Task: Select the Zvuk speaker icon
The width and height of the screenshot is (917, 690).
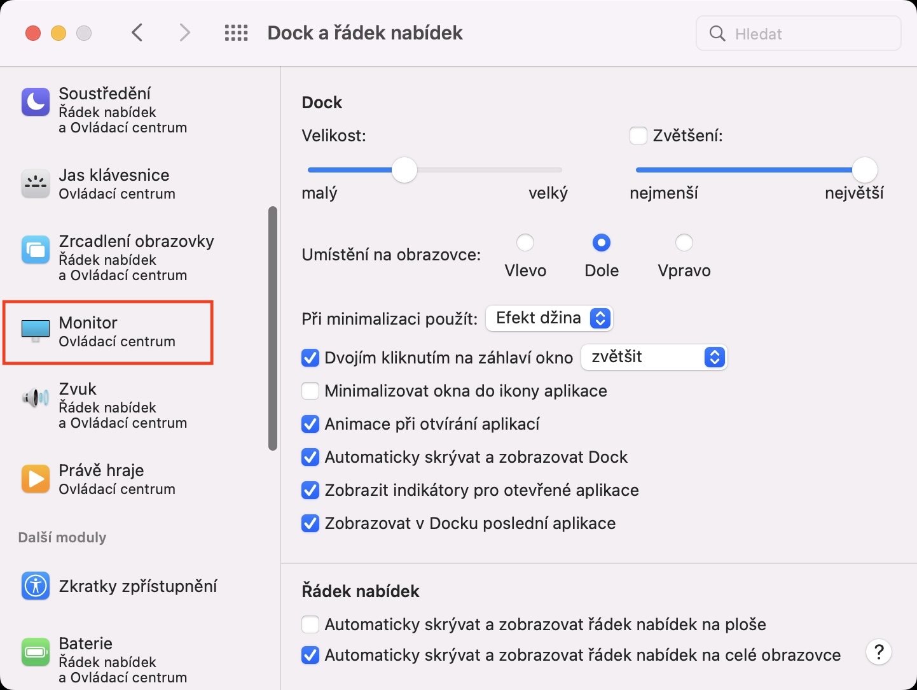Action: coord(36,398)
